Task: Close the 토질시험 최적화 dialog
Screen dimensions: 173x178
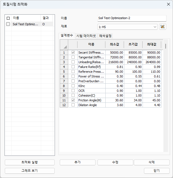Action: click(168, 4)
